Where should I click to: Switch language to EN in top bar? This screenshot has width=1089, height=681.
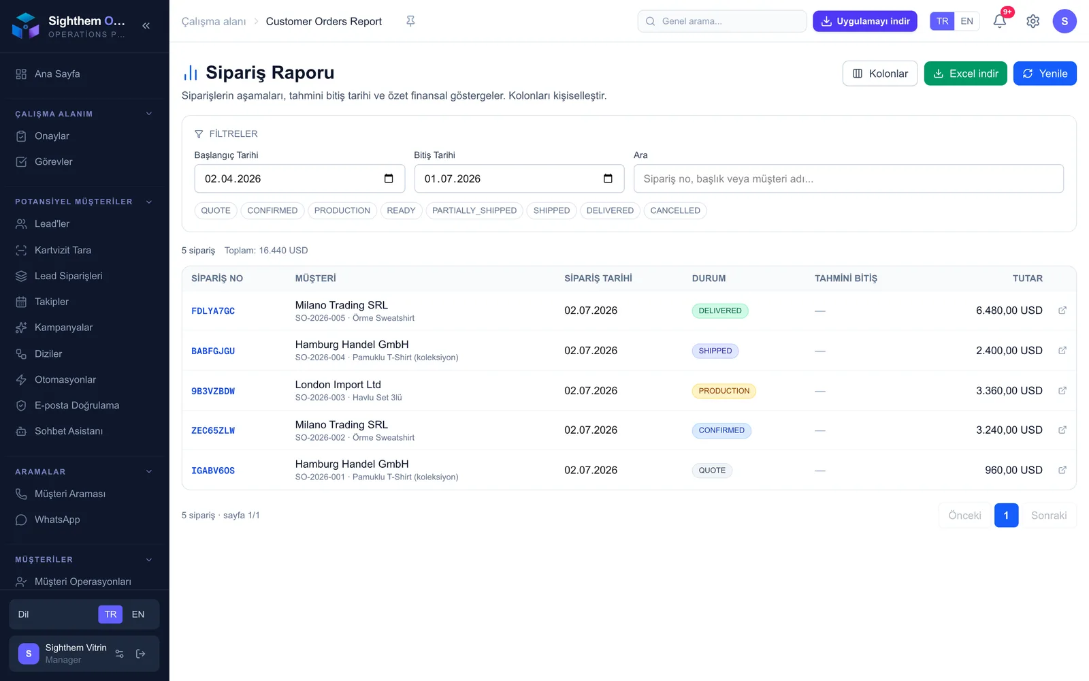tap(966, 21)
